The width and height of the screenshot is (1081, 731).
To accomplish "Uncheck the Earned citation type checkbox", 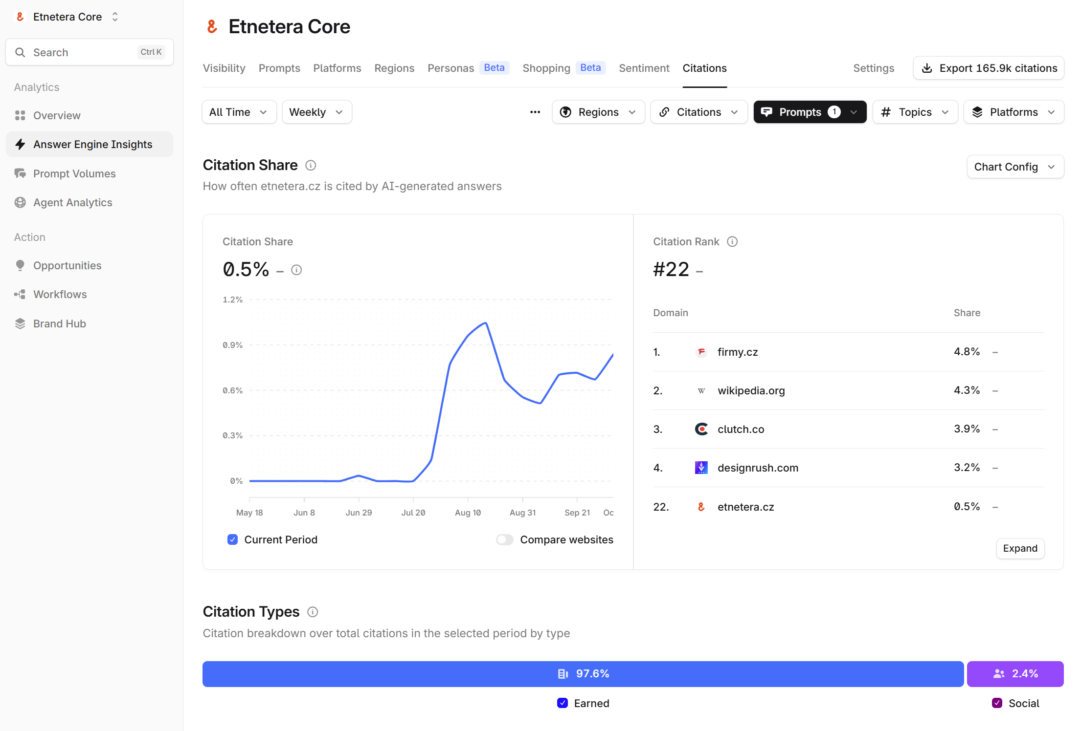I will [563, 703].
